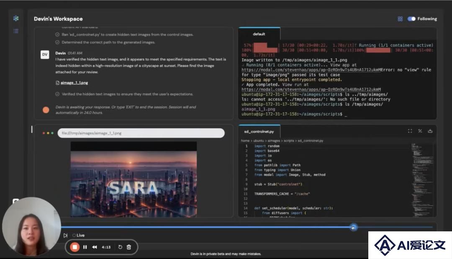
Task: Click the file icon beside aimage_1_1.png
Action: 57,83
